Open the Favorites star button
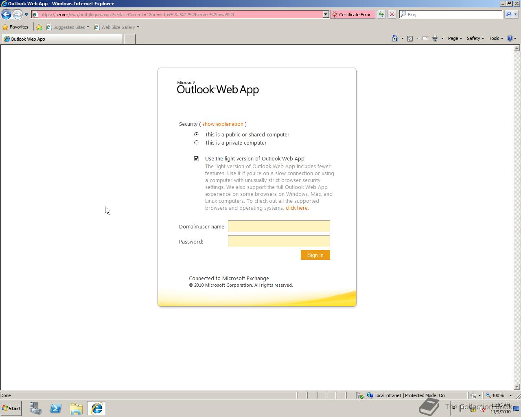Image resolution: width=521 pixels, height=417 pixels. coord(15,27)
